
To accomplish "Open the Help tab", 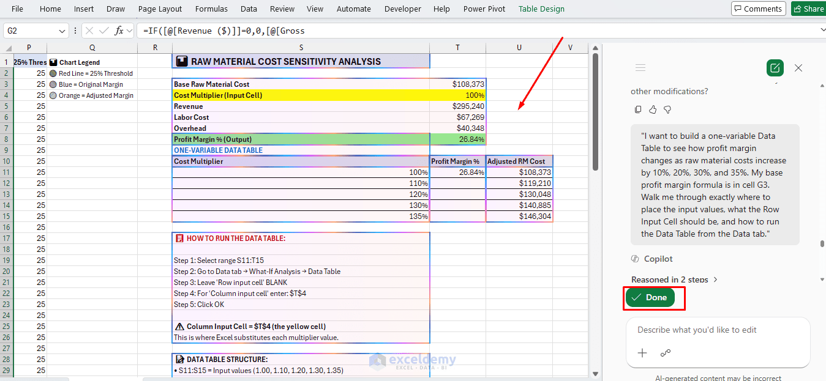I will (441, 9).
